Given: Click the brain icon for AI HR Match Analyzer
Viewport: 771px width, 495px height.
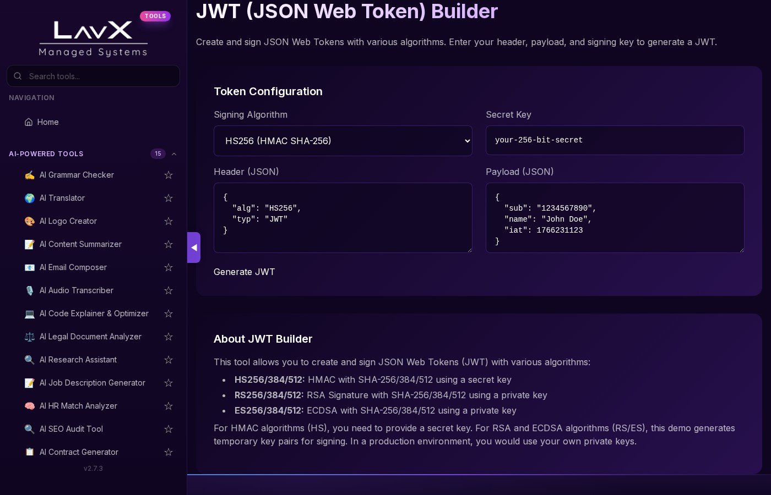Looking at the screenshot, I should click(30, 406).
